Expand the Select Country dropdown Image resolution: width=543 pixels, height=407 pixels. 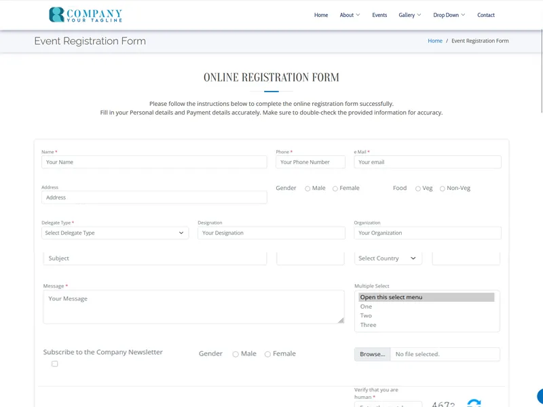point(388,258)
